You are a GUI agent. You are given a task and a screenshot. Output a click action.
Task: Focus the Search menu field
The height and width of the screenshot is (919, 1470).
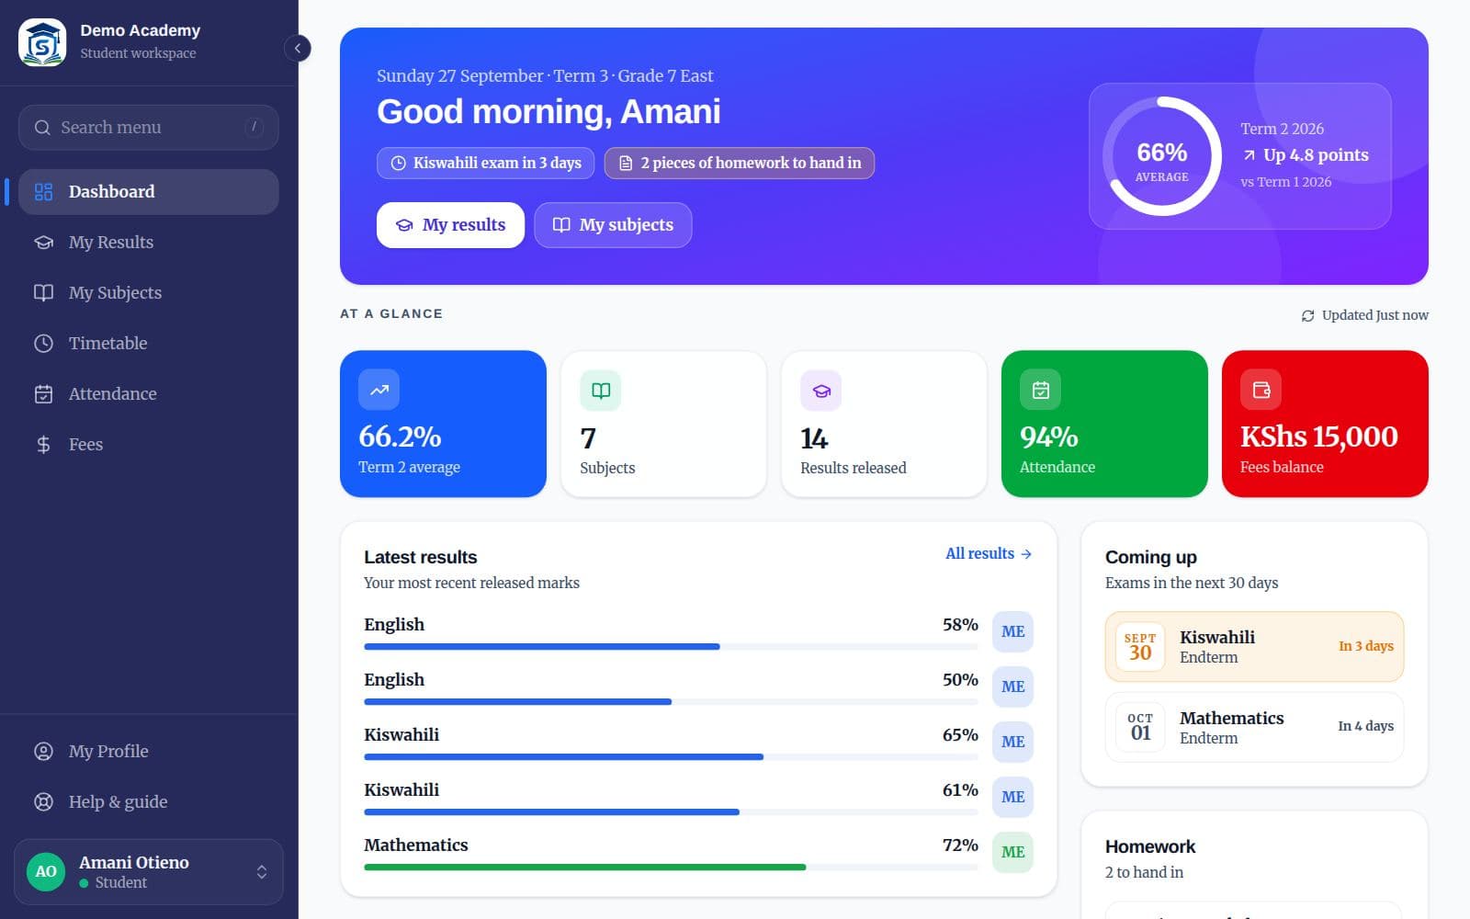point(149,128)
